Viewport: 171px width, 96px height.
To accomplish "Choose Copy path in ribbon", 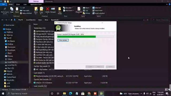I will pyautogui.click(x=25, y=11).
